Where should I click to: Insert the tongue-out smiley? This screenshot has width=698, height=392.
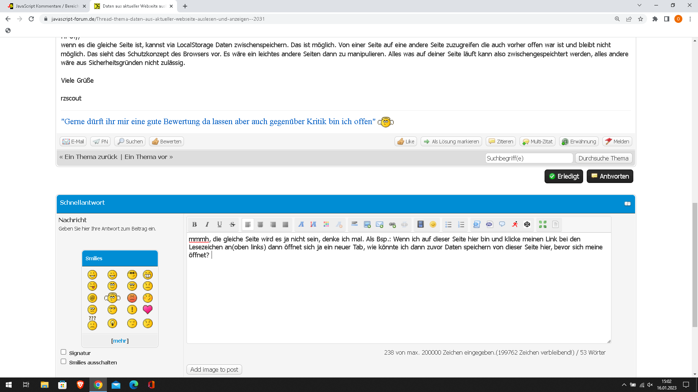click(92, 286)
